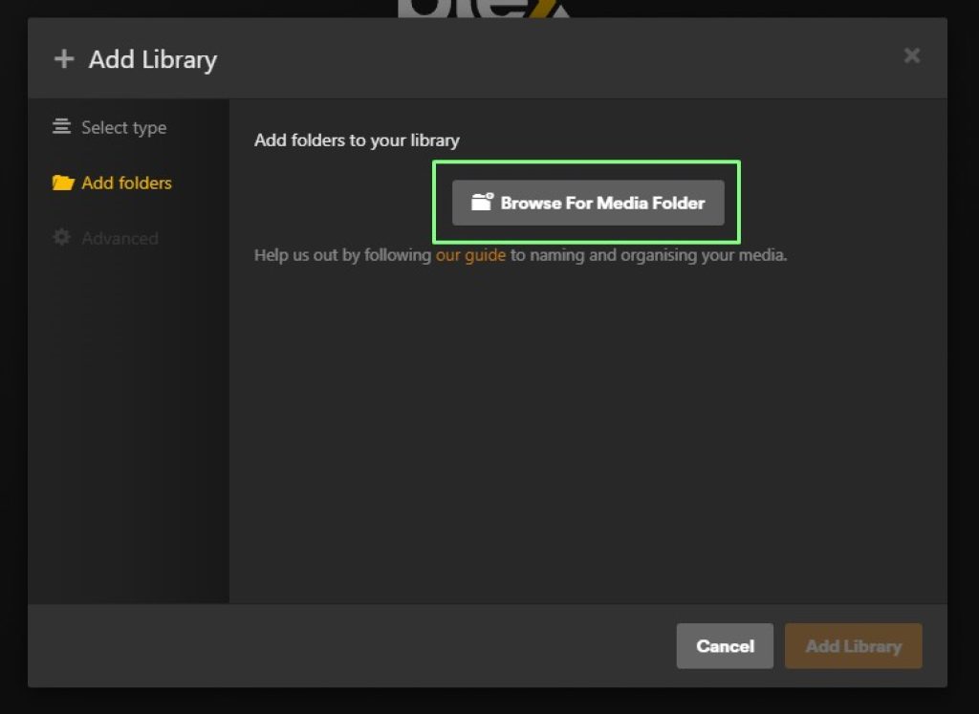Go back to the Select type step
Image resolution: width=979 pixels, height=714 pixels.
click(x=123, y=127)
